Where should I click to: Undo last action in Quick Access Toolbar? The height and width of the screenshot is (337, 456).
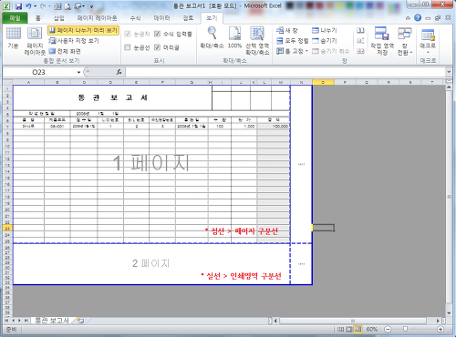click(x=28, y=6)
